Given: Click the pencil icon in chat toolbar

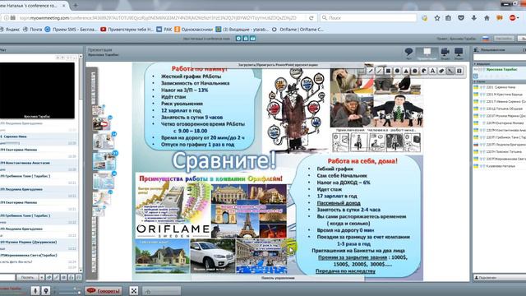Looking at the screenshot, I should click(57, 278).
